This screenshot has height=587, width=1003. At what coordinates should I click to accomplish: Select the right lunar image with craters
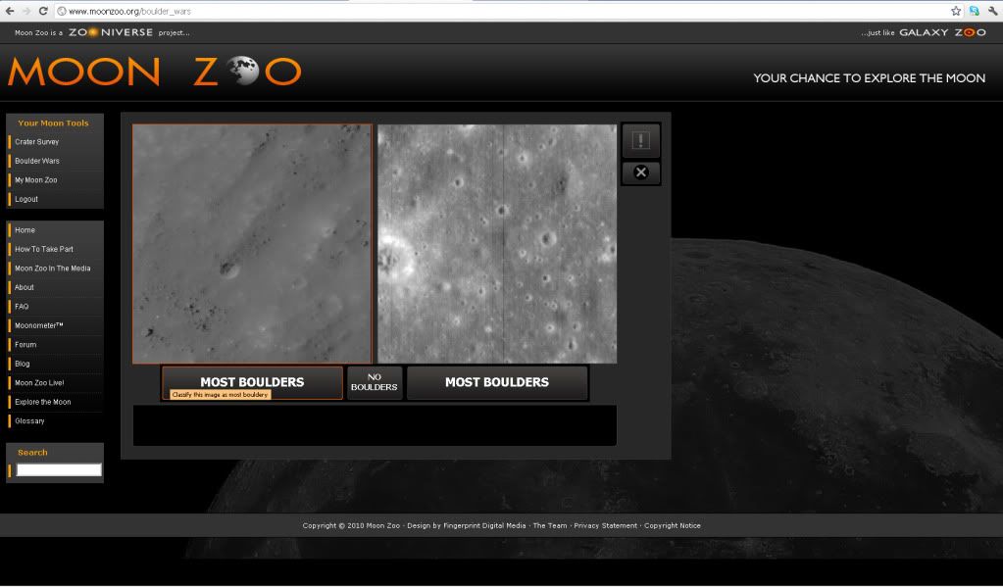click(497, 244)
